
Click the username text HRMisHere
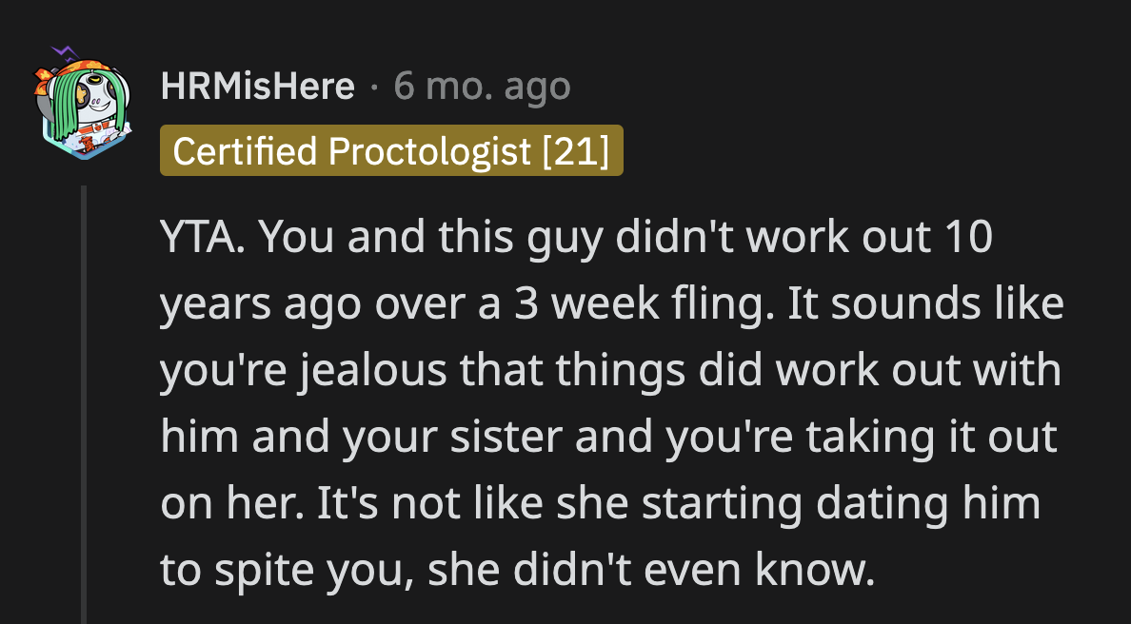tap(258, 86)
